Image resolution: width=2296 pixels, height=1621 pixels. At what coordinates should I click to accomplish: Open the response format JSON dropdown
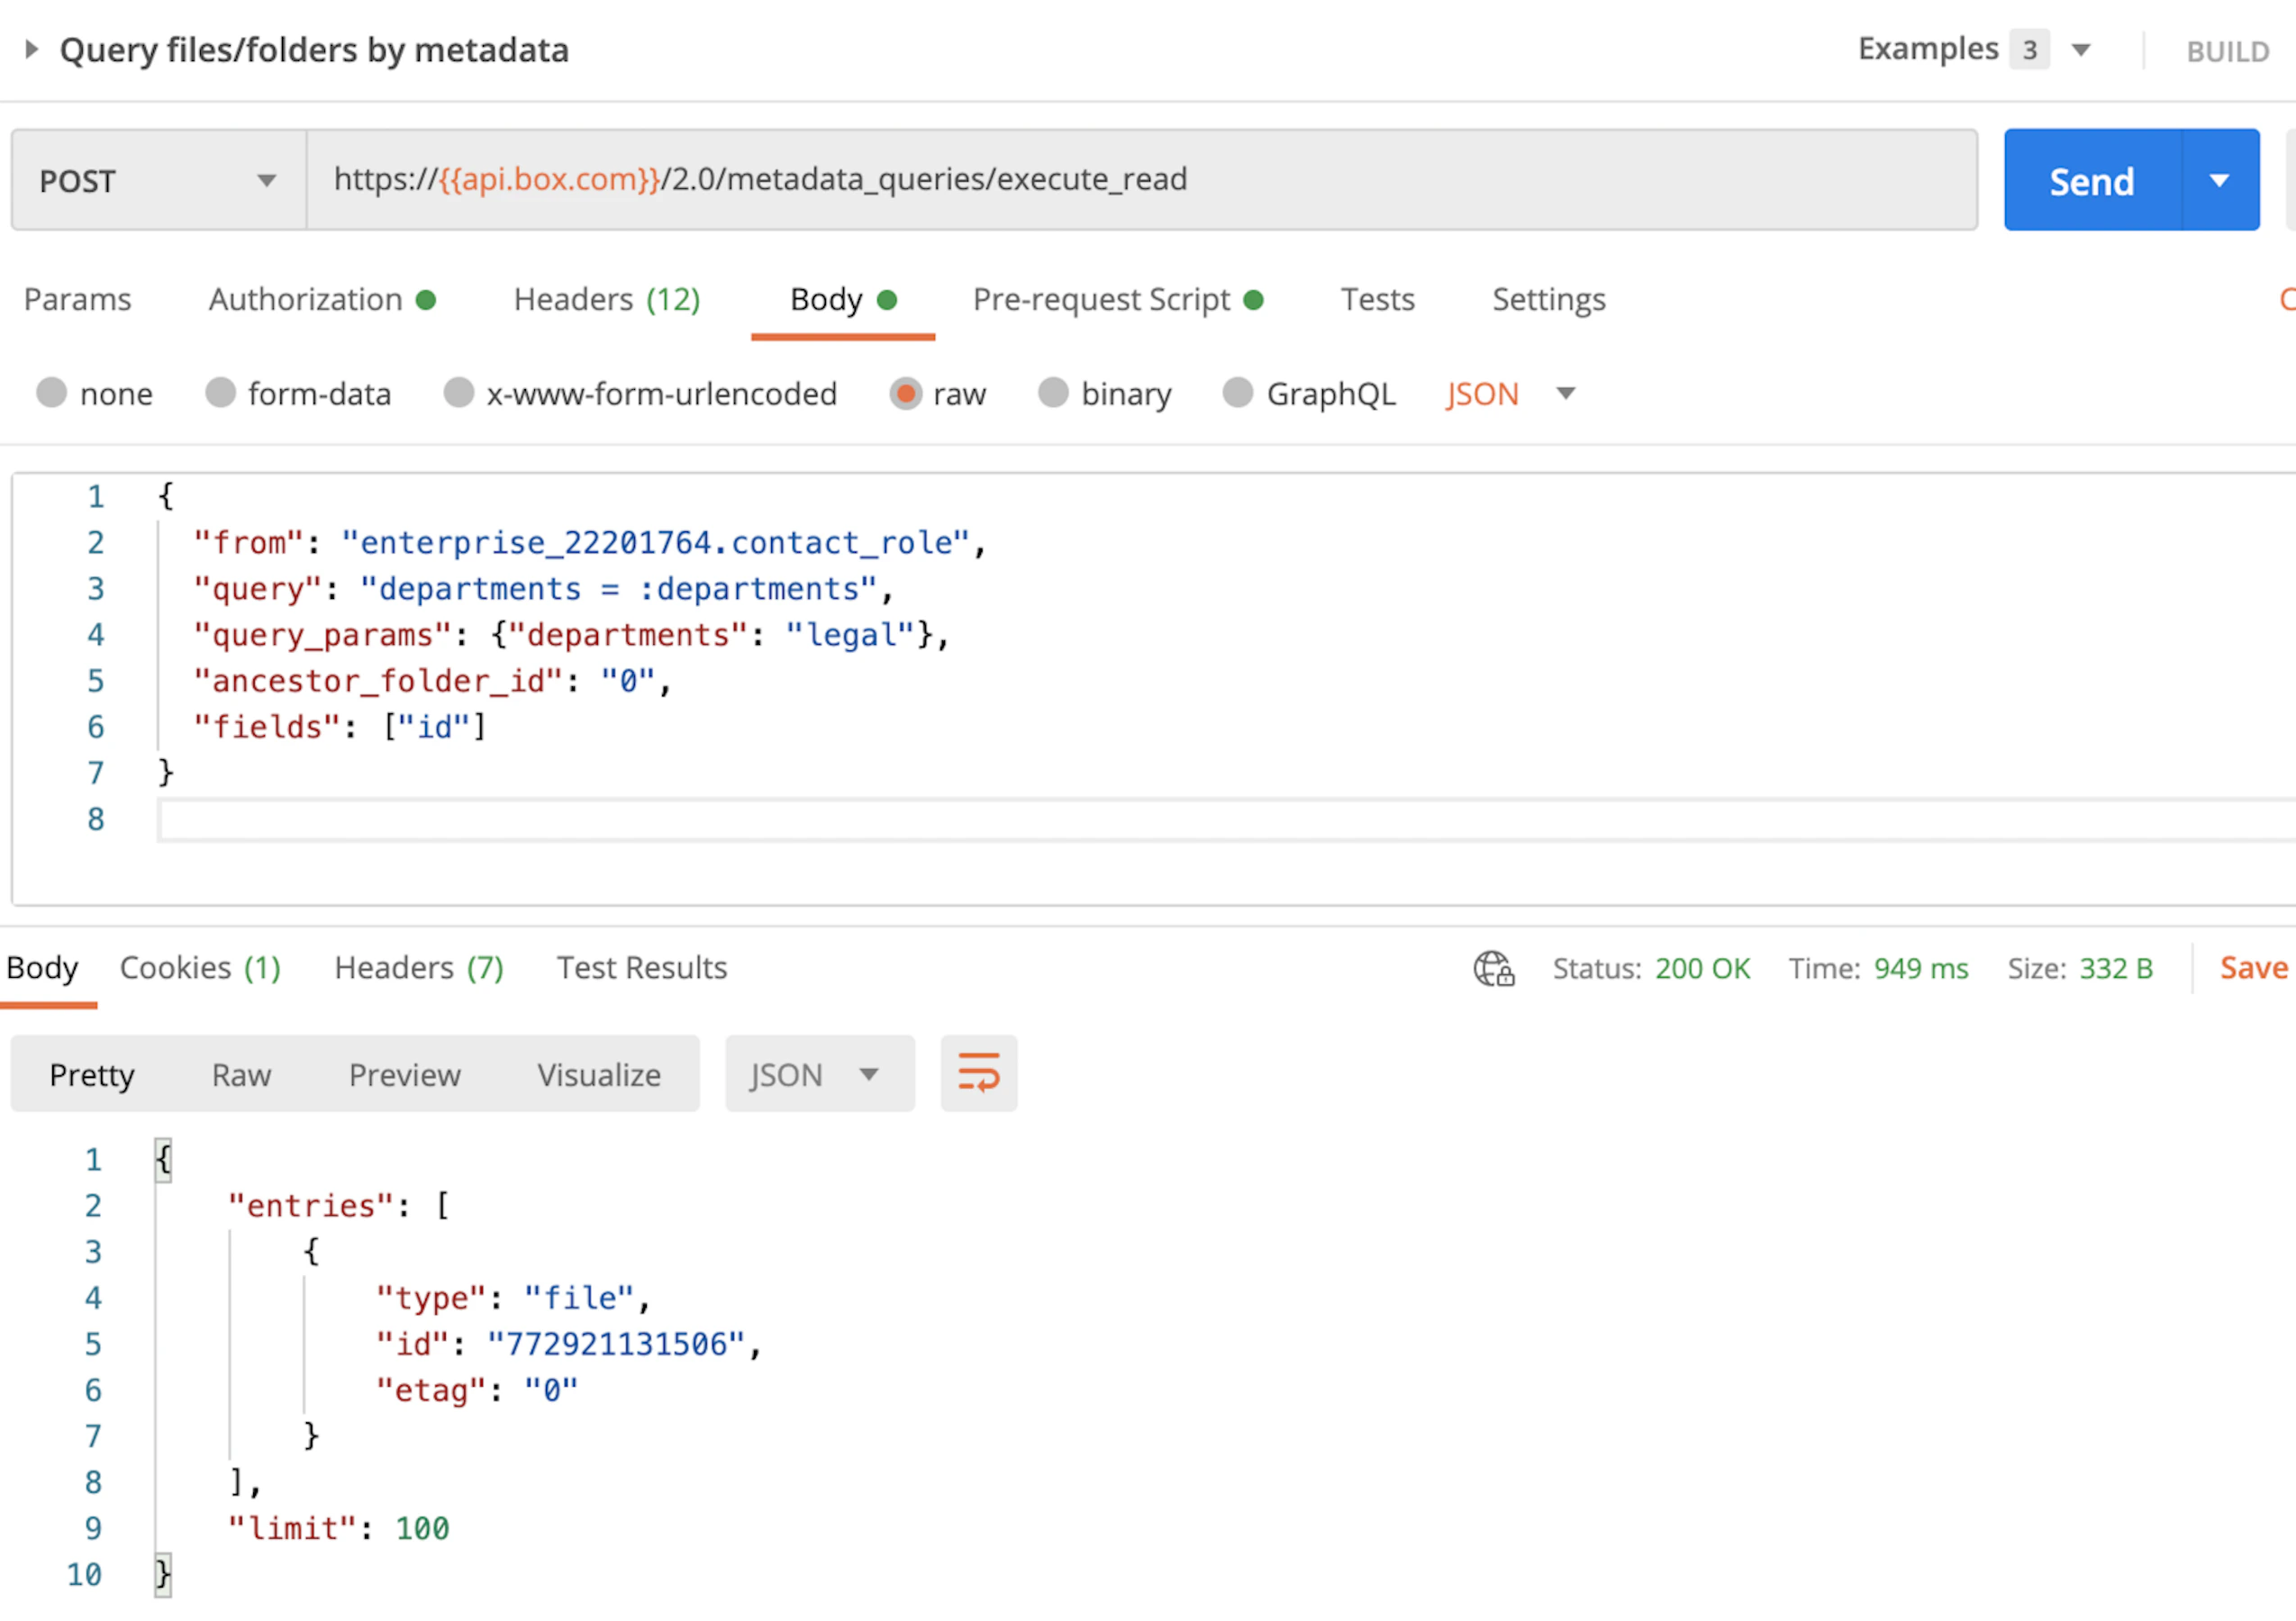pyautogui.click(x=818, y=1075)
